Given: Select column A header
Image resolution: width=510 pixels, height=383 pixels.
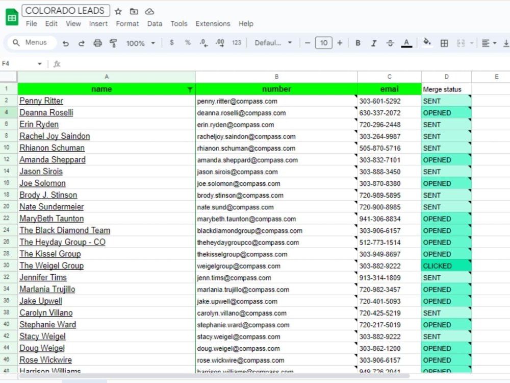Looking at the screenshot, I should 107,77.
